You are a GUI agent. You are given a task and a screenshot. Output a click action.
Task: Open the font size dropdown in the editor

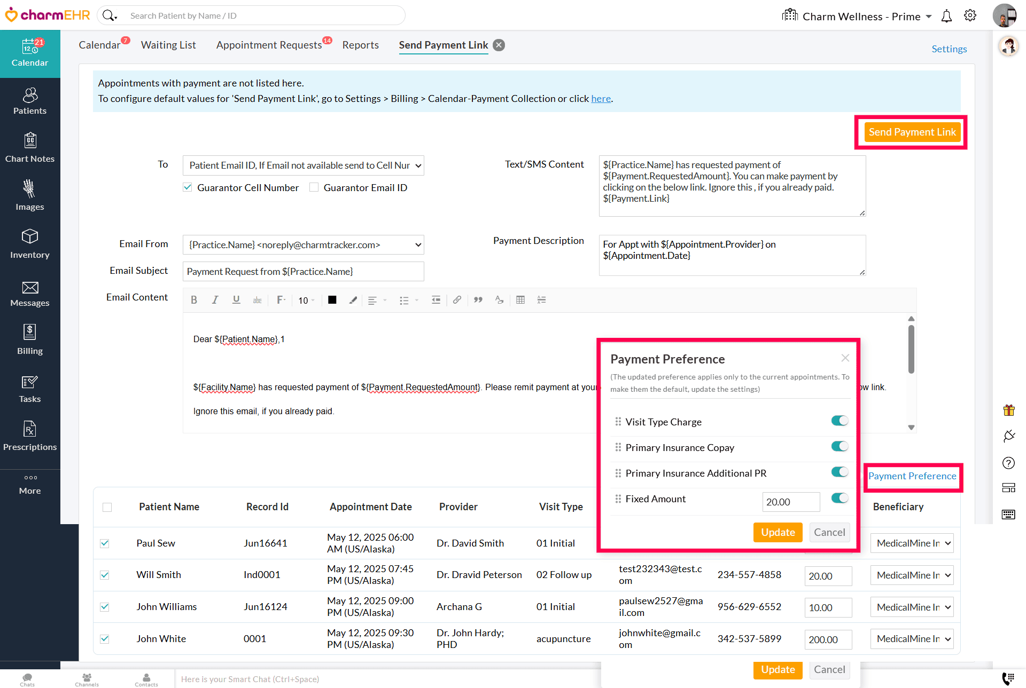pyautogui.click(x=306, y=300)
